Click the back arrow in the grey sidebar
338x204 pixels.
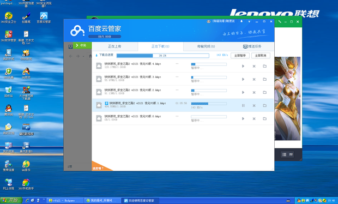pyautogui.click(x=70, y=56)
